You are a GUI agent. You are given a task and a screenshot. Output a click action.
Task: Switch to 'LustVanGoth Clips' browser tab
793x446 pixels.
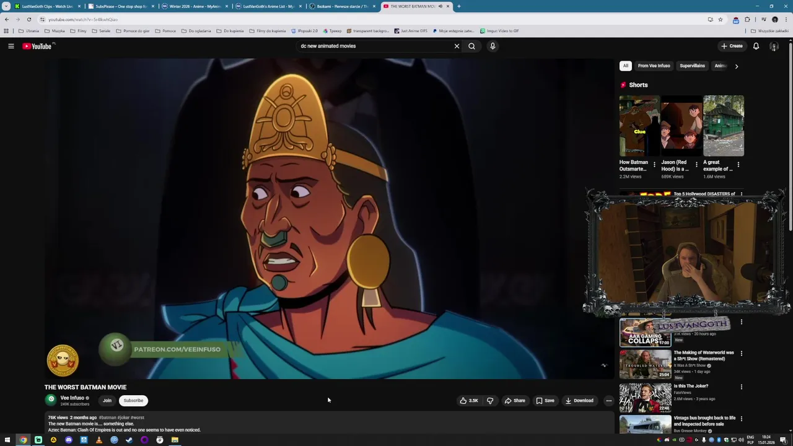[x=47, y=6]
